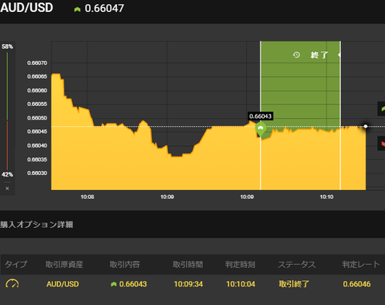Click the 42% sentiment label
This screenshot has width=385, height=305.
7,174
